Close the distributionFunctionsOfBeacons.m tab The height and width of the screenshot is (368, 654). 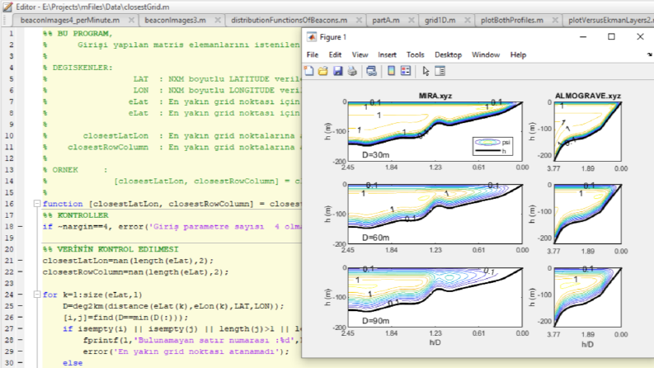[359, 20]
